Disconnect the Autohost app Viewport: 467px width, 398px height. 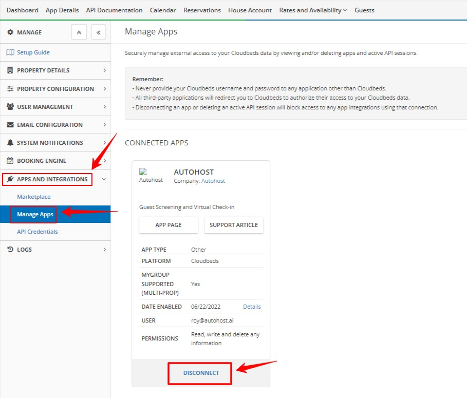[199, 373]
